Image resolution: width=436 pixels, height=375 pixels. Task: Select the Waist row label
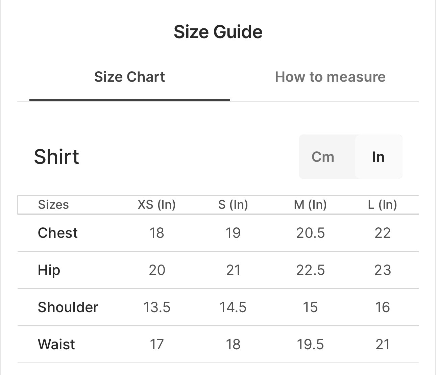[x=56, y=345]
